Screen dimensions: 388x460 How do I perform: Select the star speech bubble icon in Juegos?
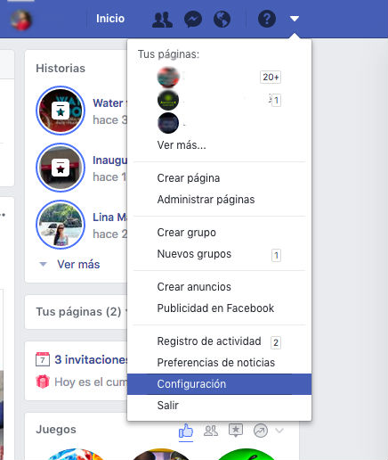click(x=236, y=431)
